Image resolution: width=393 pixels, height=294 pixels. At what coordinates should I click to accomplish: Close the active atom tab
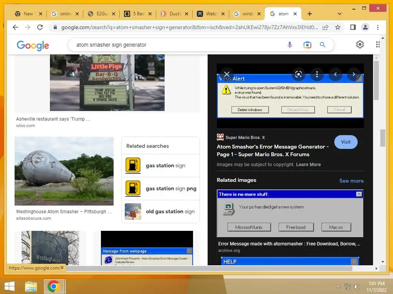[x=295, y=14]
